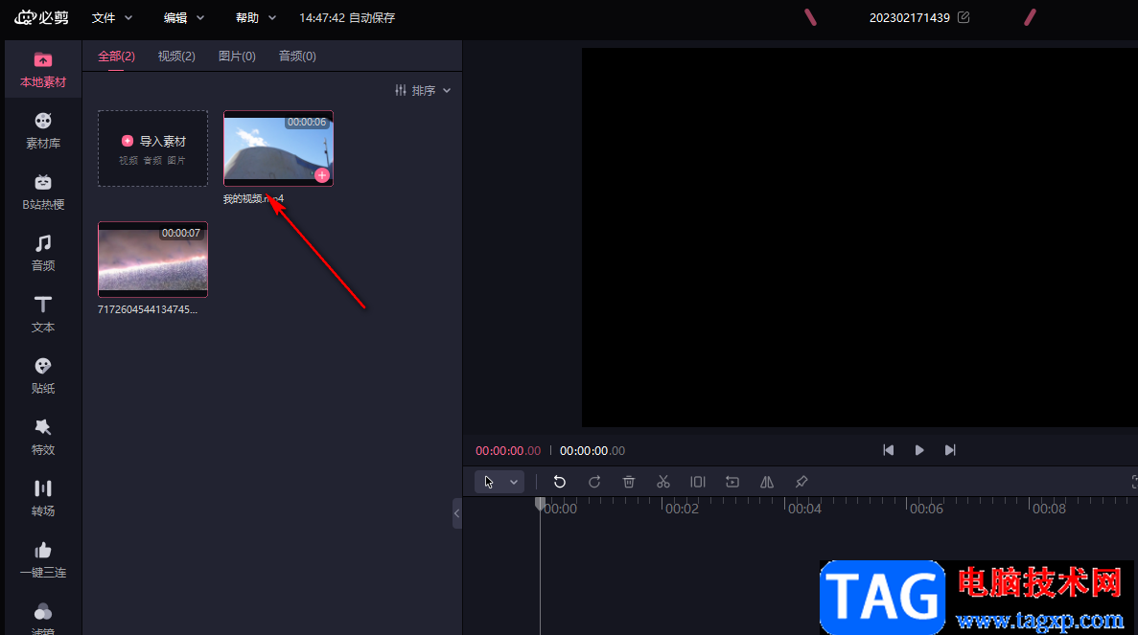The image size is (1138, 635).
Task: Open the 音频 audio panel in sidebar
Action: [43, 253]
